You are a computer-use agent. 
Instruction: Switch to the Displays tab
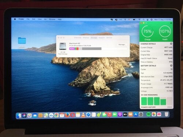(86, 38)
